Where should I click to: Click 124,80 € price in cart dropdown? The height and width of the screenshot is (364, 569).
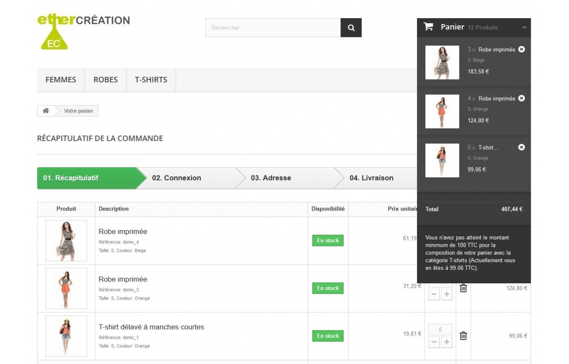[478, 120]
